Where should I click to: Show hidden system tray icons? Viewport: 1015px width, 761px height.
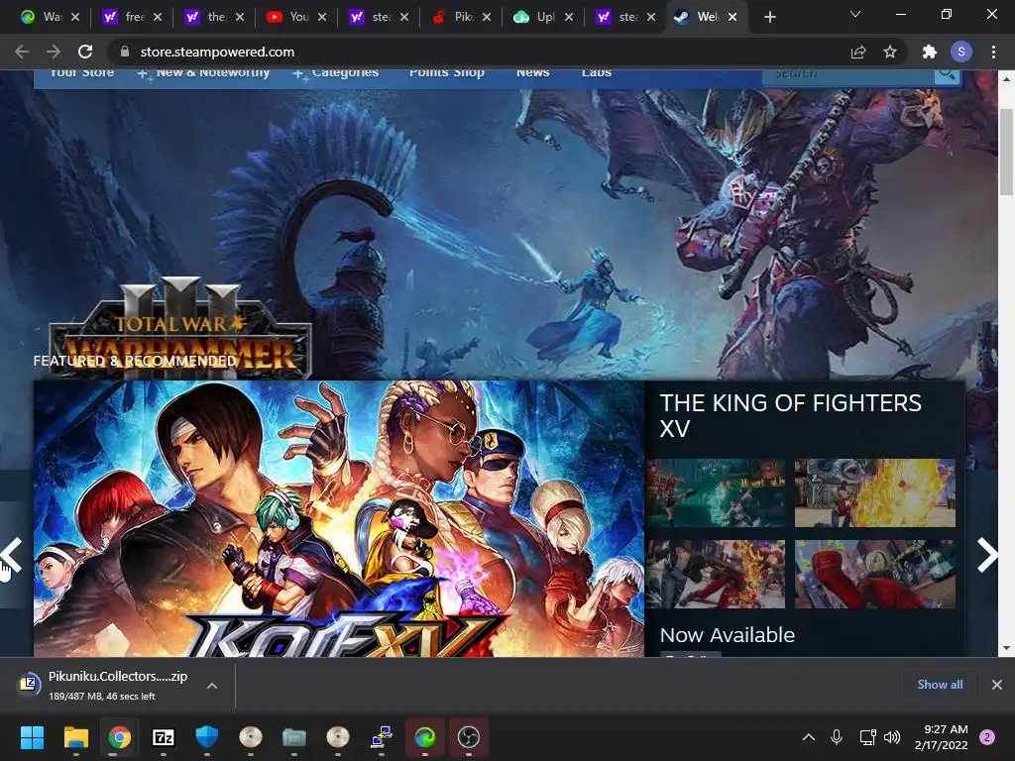coord(809,736)
